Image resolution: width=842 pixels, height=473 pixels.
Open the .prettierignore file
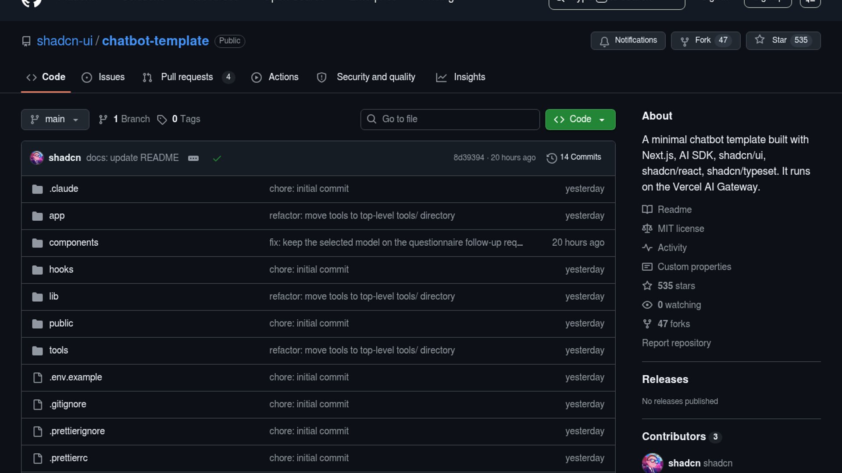coord(77,431)
